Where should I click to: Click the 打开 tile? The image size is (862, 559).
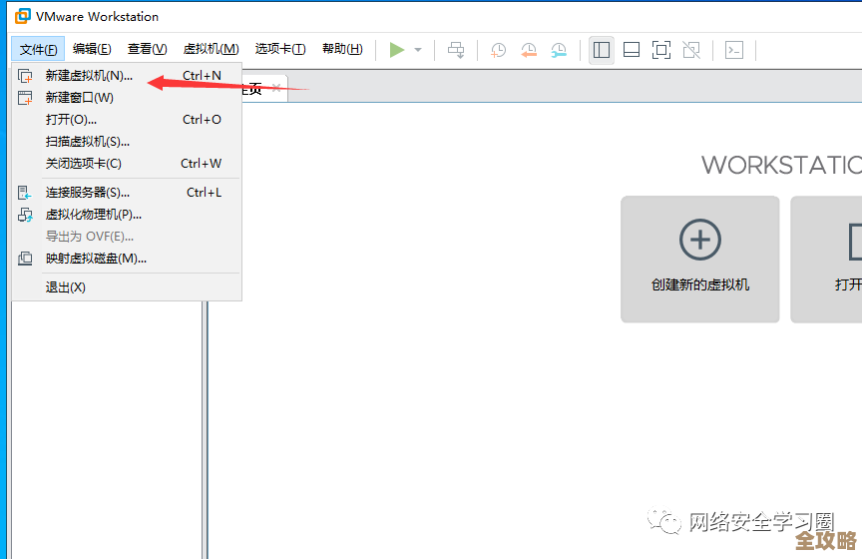coord(826,260)
